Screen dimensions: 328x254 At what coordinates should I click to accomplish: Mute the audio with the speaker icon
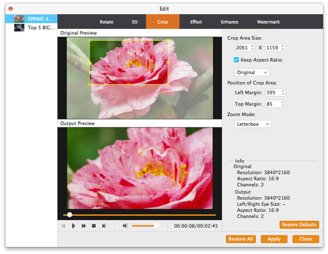pos(125,226)
